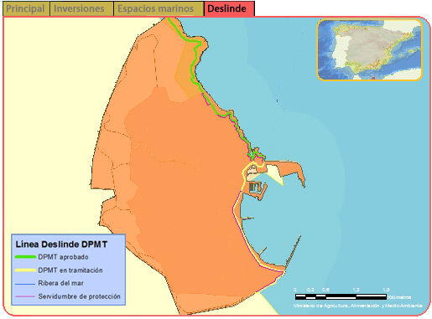Click the Ministerio de Agricultura credit text
432x319 pixels.
coord(357,306)
